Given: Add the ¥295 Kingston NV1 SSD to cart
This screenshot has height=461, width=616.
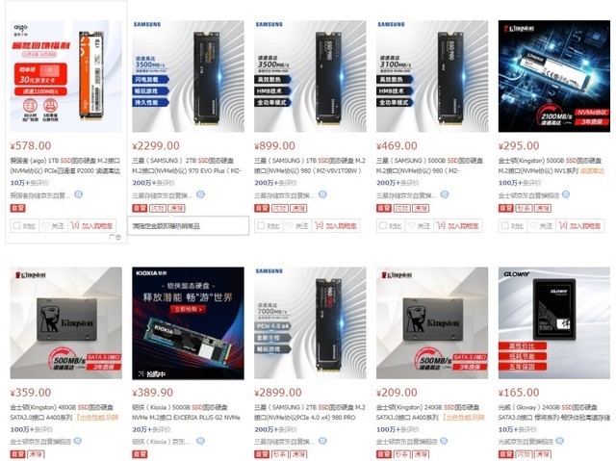Looking at the screenshot, I should (579, 226).
